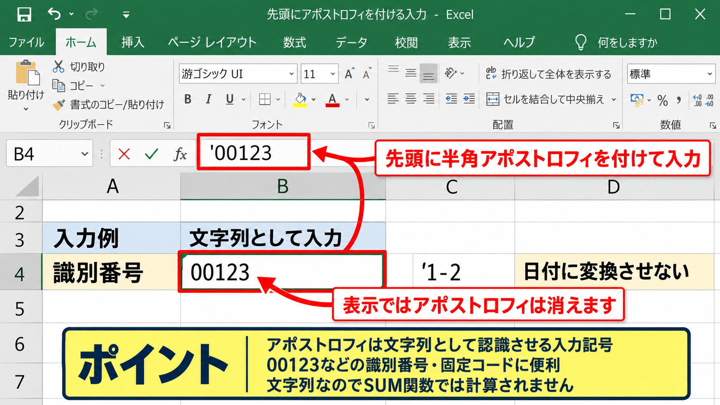Click the increase decimal icon
The image size is (720, 405).
698,101
